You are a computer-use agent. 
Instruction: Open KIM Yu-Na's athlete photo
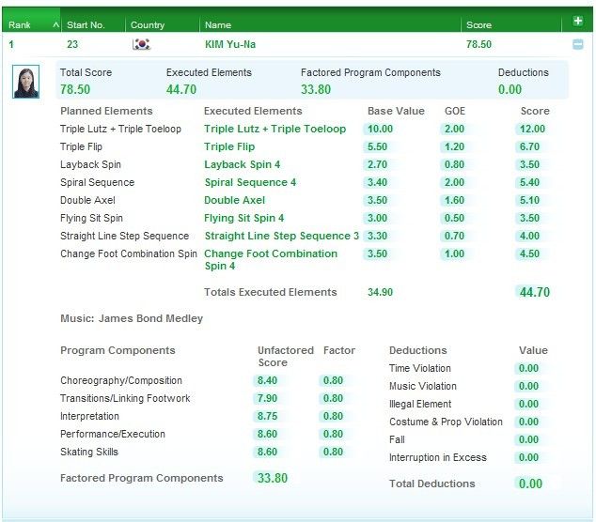25,82
